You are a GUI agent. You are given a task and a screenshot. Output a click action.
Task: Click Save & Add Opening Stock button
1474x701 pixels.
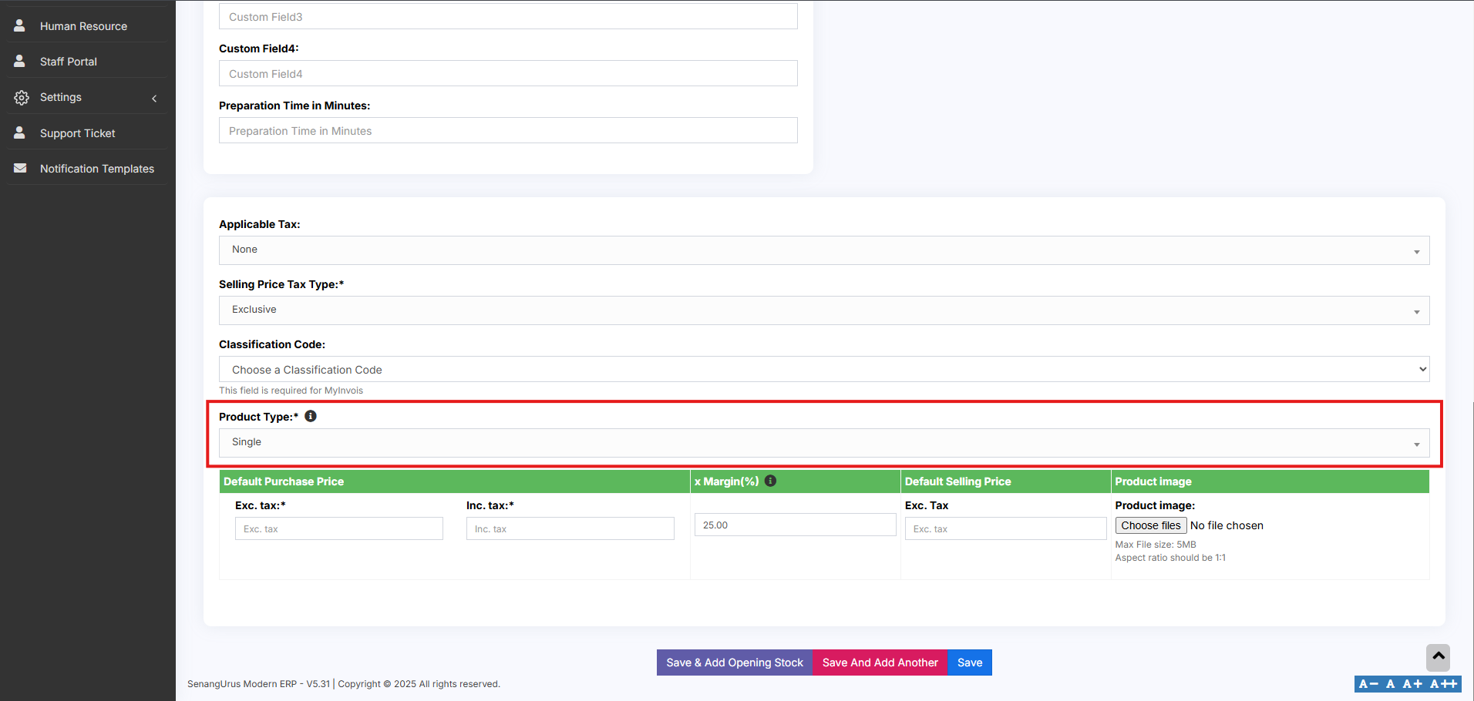(734, 662)
